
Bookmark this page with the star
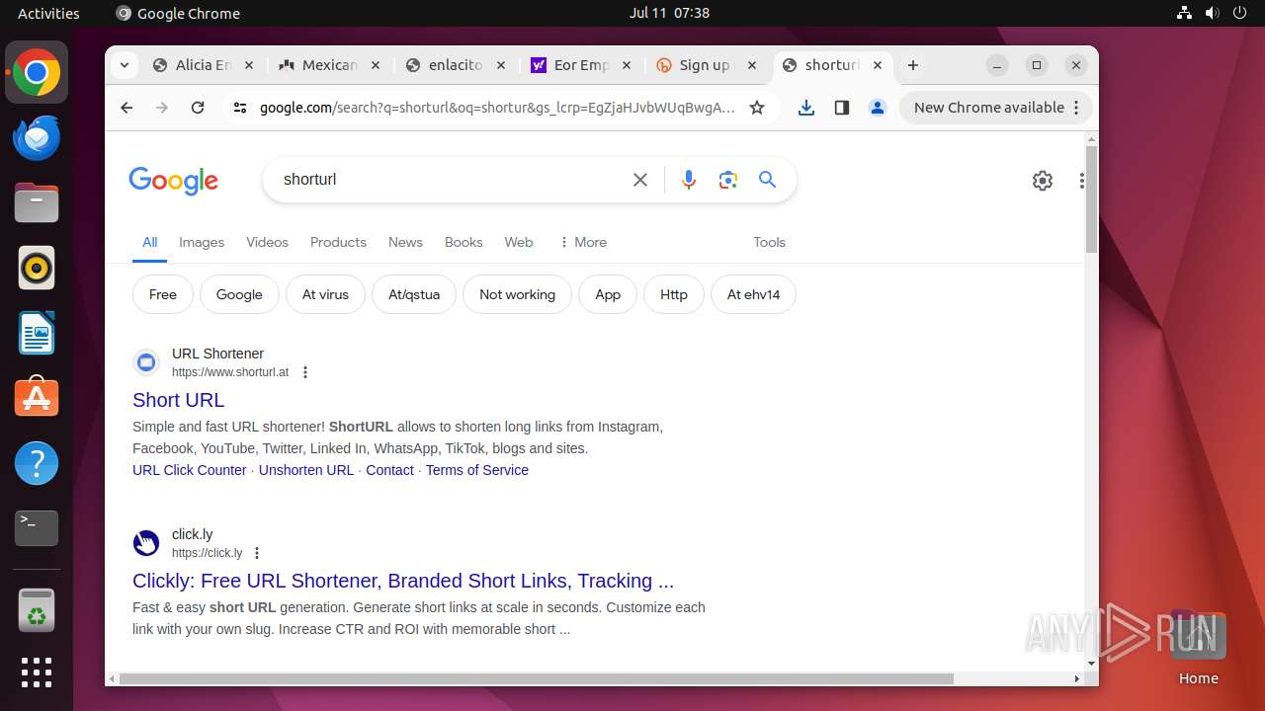point(757,108)
